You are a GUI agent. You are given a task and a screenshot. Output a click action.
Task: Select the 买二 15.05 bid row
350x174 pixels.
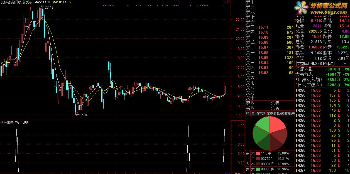point(270,58)
